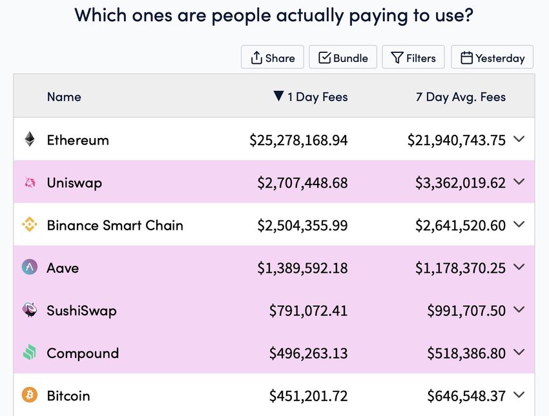Open the Share button
Screen dimensions: 549x416
273,58
